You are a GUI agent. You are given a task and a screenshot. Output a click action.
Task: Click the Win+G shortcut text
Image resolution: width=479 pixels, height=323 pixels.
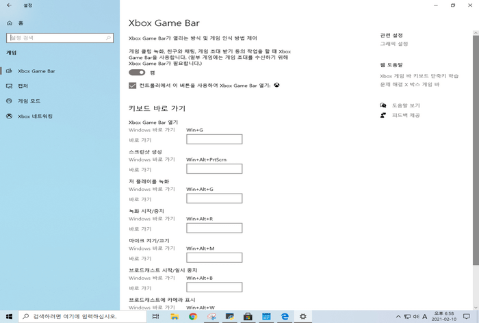[194, 130]
